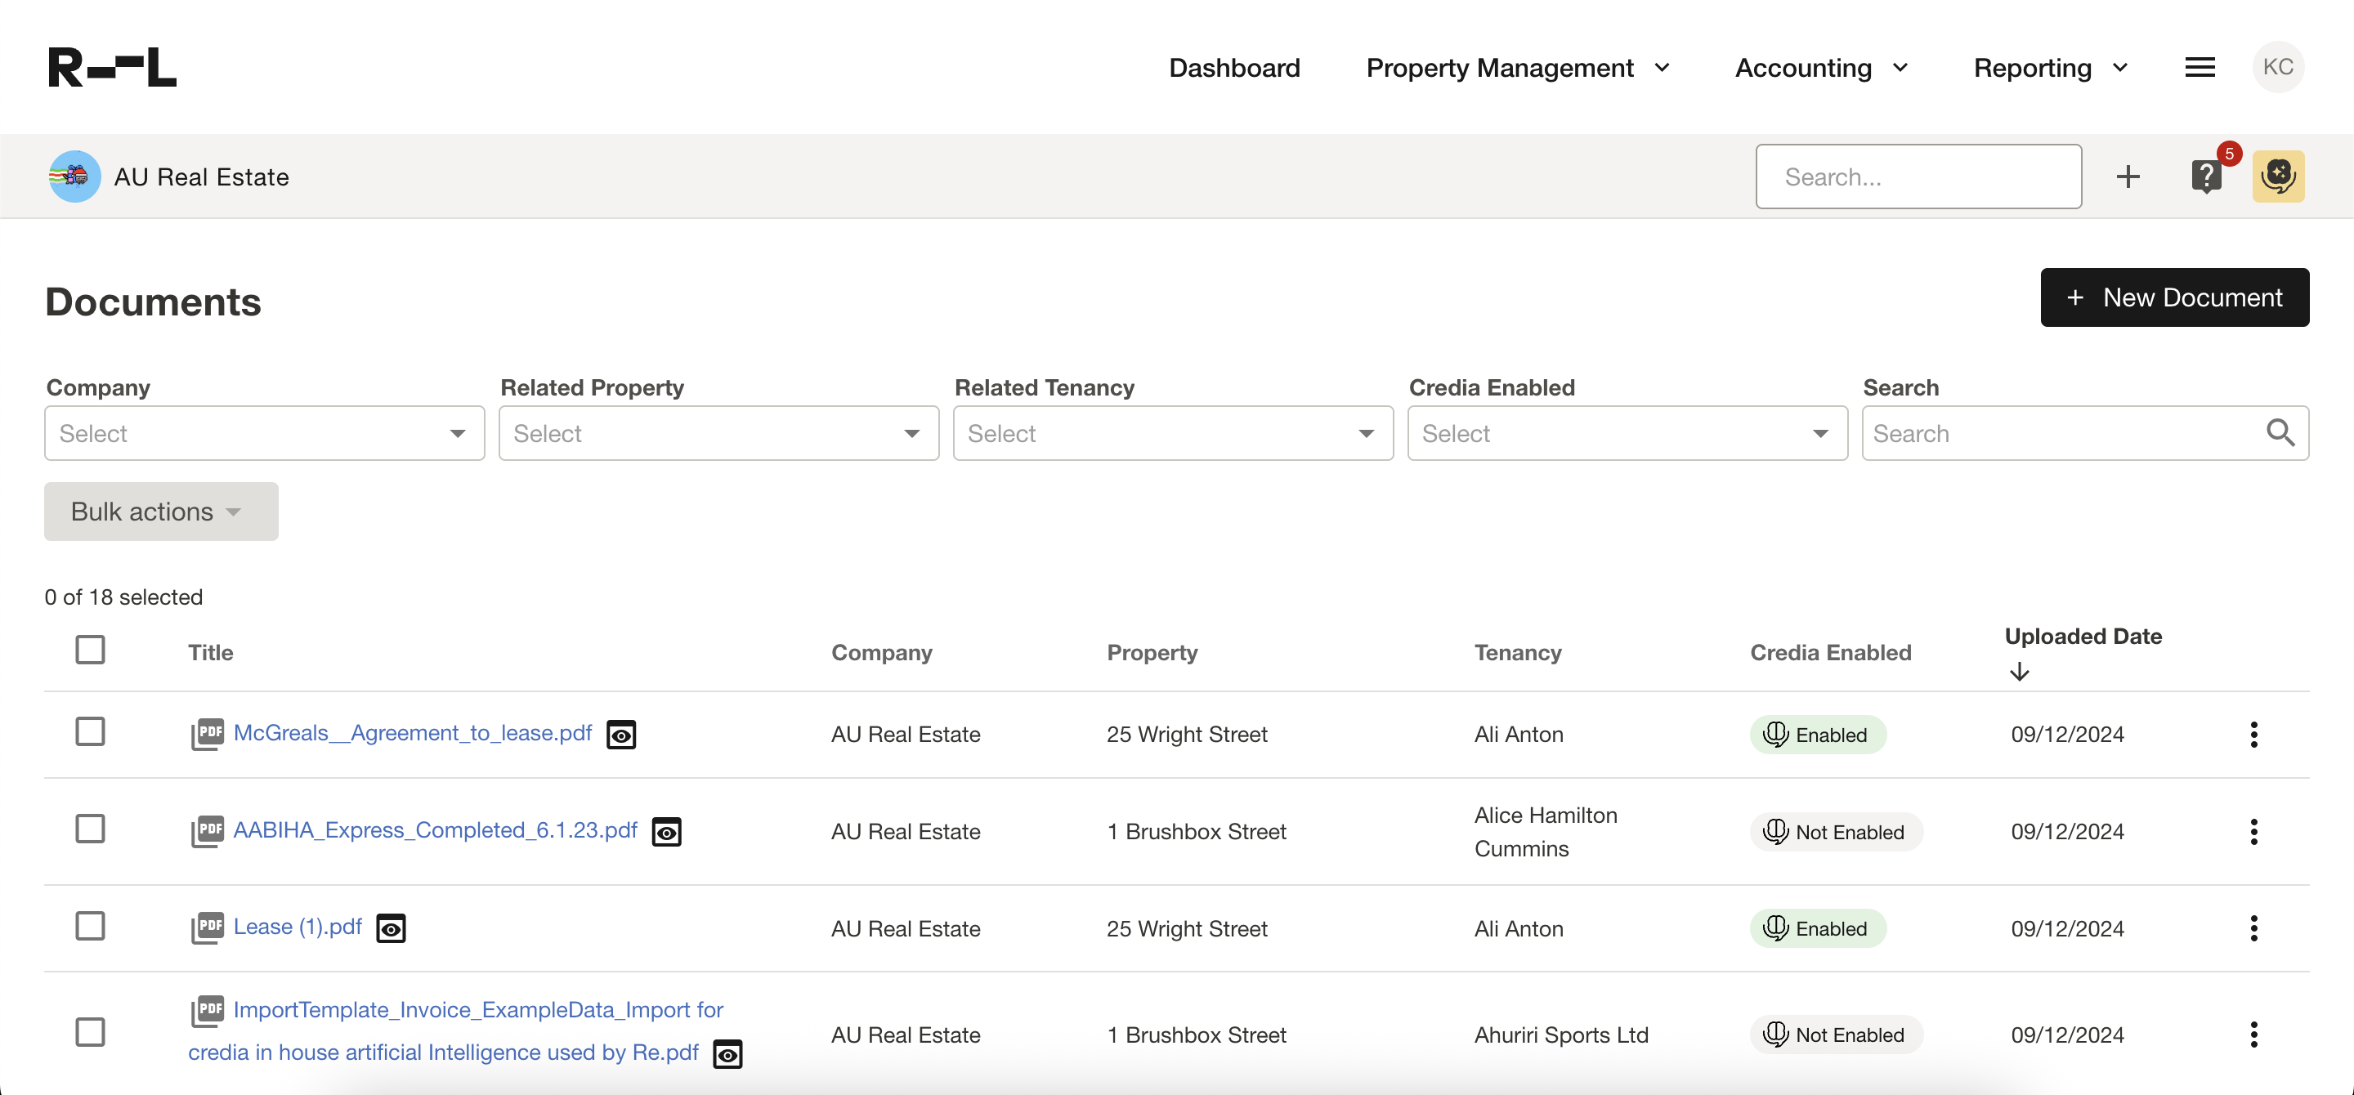Viewport: 2354px width, 1095px height.
Task: Click Not Enabled badge on AABIHA_Express row
Action: pyautogui.click(x=1836, y=832)
